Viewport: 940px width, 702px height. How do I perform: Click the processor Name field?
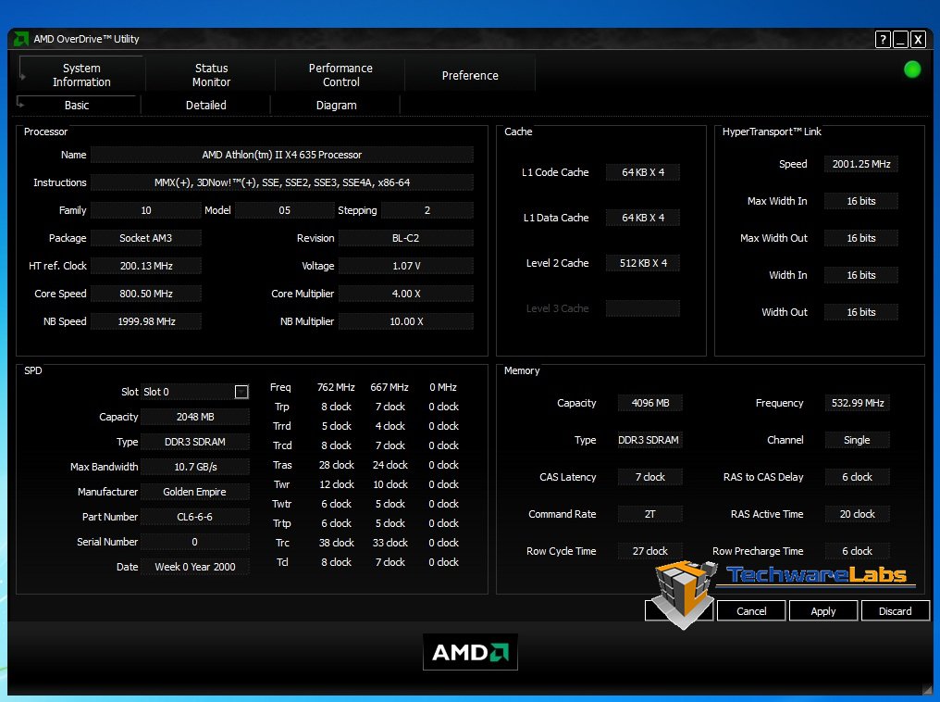[x=281, y=155]
